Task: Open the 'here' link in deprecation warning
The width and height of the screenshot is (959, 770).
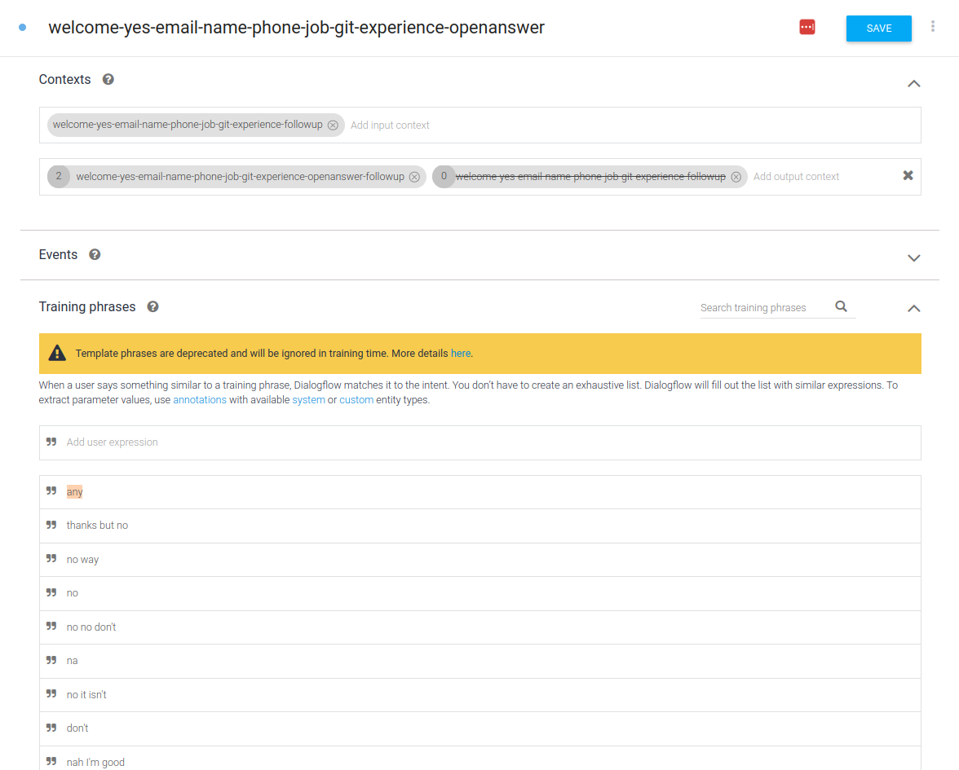Action: pyautogui.click(x=460, y=354)
